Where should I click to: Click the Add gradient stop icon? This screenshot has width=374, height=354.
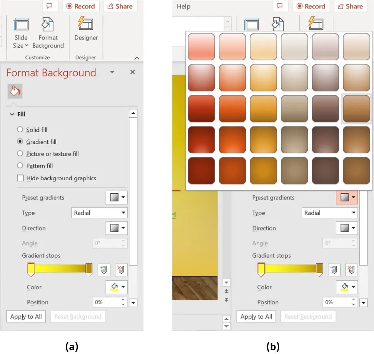point(104,269)
